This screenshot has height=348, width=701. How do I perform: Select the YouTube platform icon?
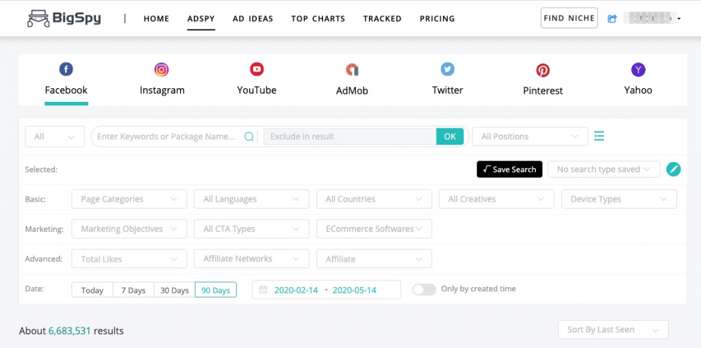coord(257,69)
